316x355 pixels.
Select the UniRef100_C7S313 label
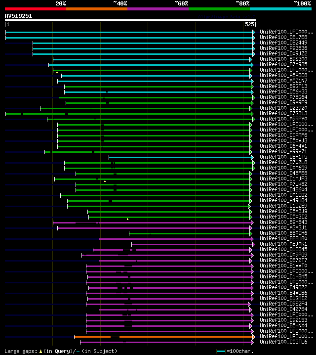(x=283, y=113)
